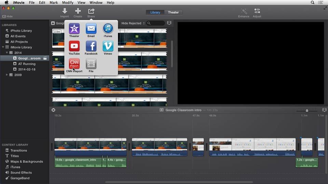The image size is (328, 184).
Task: Click the timeline horizontal scrollbar
Action: pos(179,182)
